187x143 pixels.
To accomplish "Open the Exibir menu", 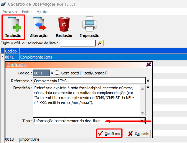I will [x=27, y=12].
